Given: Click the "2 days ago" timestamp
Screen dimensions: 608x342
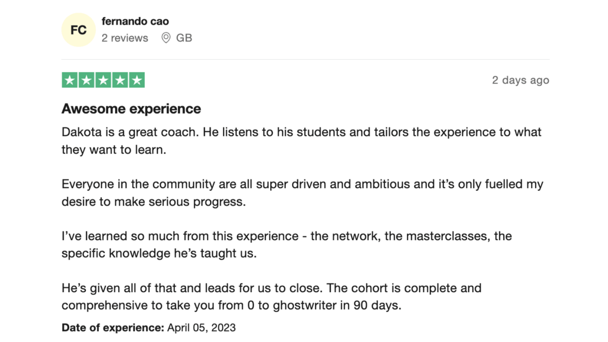Looking at the screenshot, I should click(x=520, y=80).
